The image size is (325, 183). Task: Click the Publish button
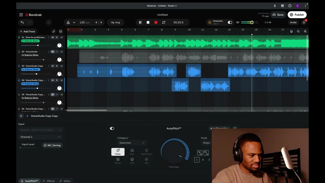(x=297, y=15)
